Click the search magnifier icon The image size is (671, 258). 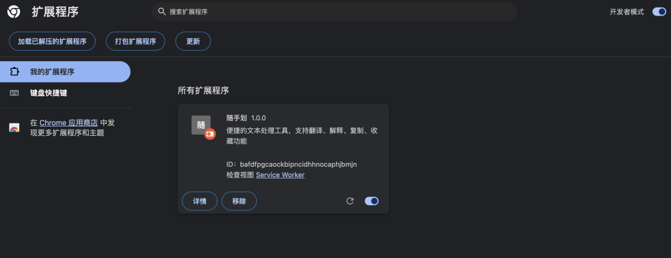pyautogui.click(x=162, y=12)
